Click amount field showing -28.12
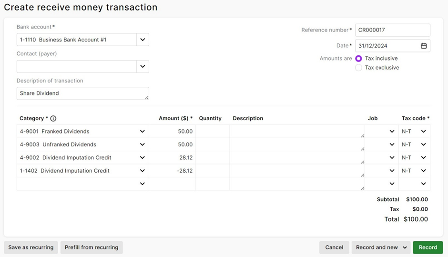 point(172,171)
